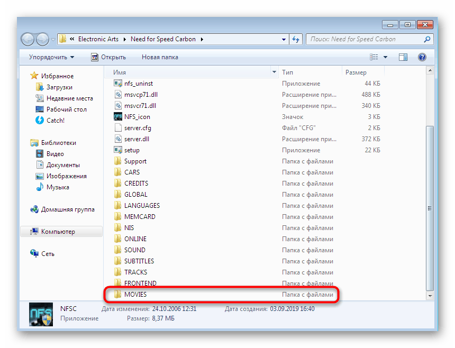Select the server.cfg file icon
Screen dimensions: 455x348
[118, 128]
